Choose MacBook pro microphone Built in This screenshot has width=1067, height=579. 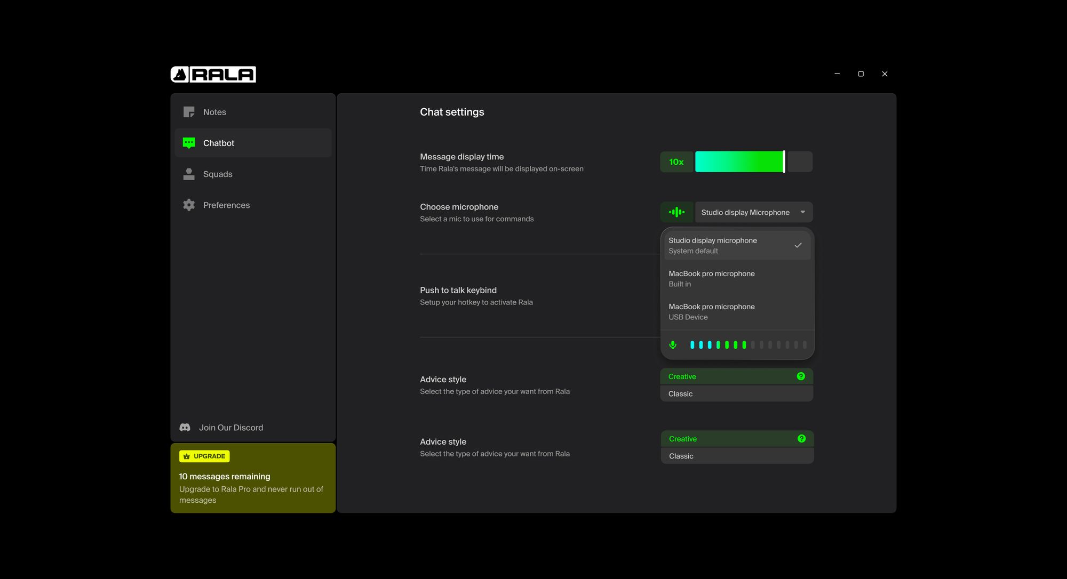click(x=736, y=278)
